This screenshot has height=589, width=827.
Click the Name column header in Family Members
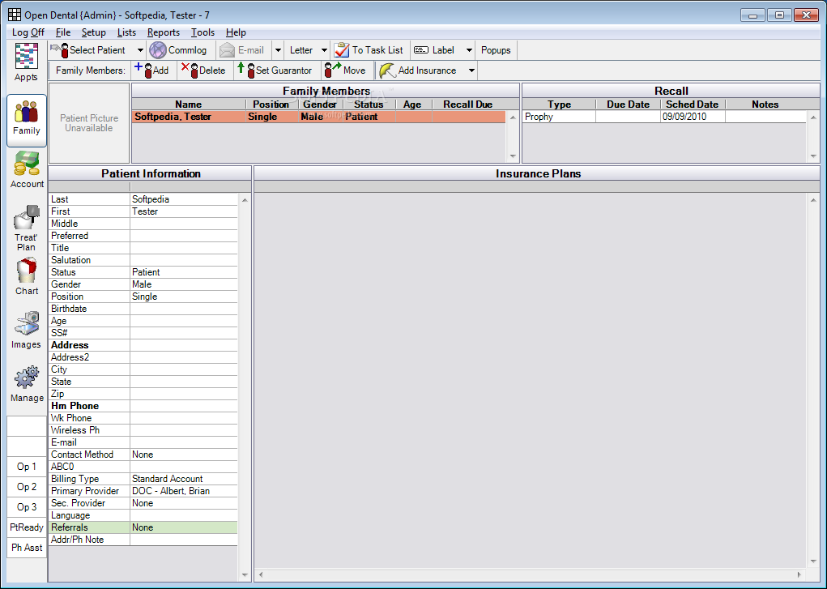click(188, 105)
